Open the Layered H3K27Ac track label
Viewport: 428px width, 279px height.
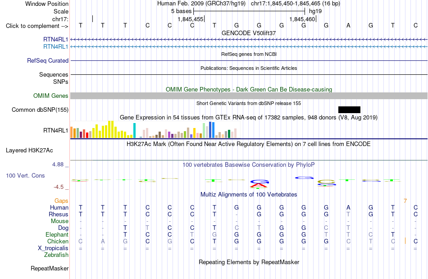(29, 151)
